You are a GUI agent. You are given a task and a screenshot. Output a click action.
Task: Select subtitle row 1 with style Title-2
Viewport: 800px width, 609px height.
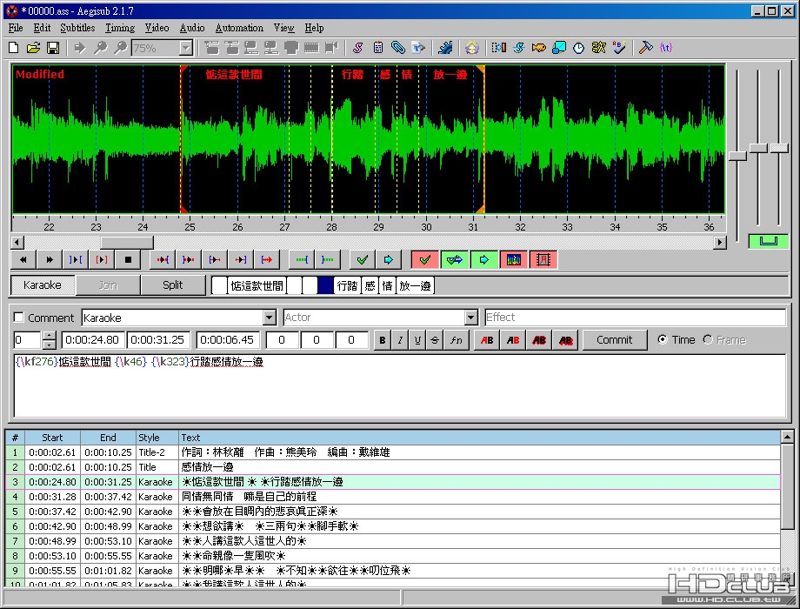click(393, 452)
